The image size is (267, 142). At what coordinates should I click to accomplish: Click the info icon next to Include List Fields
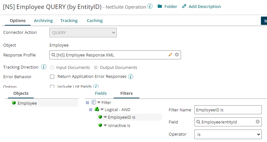96,86
